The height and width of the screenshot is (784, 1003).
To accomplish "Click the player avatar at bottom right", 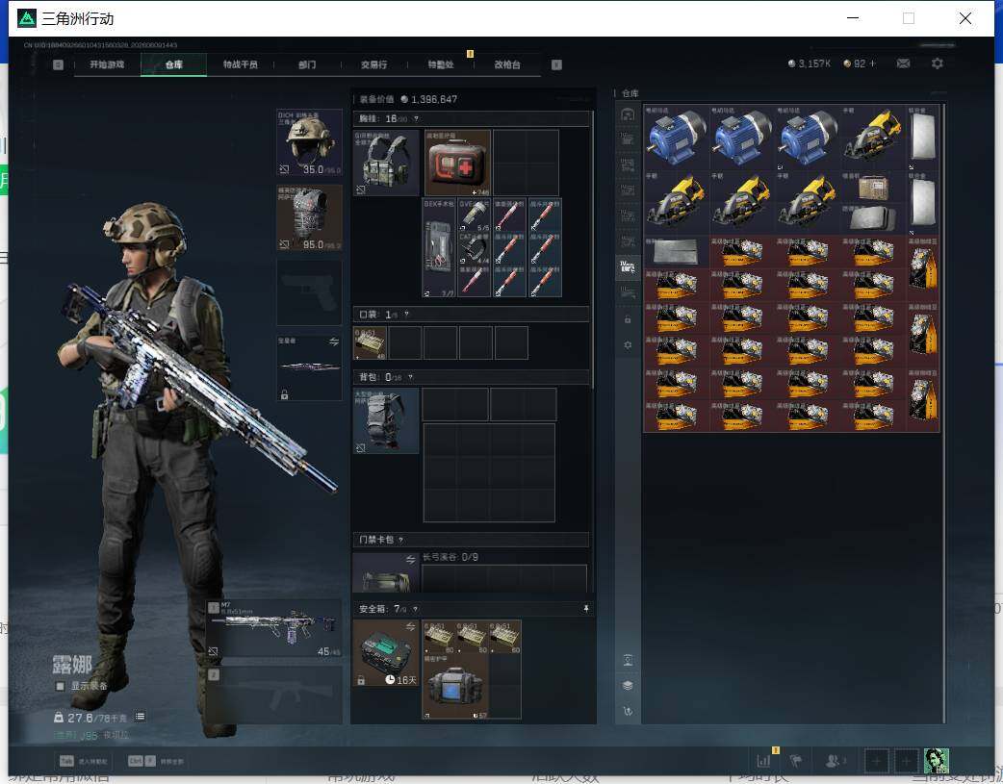I will point(937,760).
